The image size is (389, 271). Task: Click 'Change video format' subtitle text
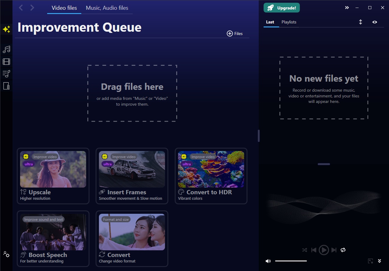(117, 261)
